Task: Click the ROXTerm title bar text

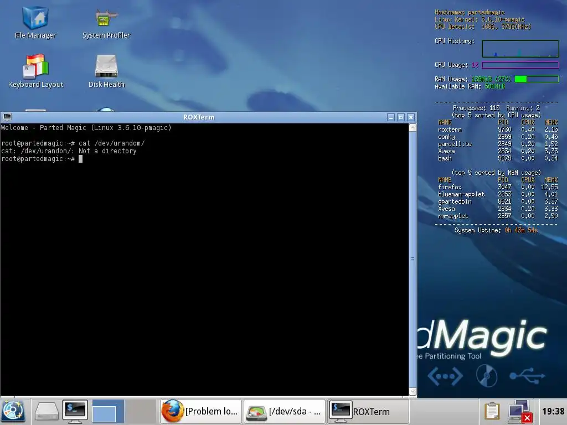Action: coord(199,117)
